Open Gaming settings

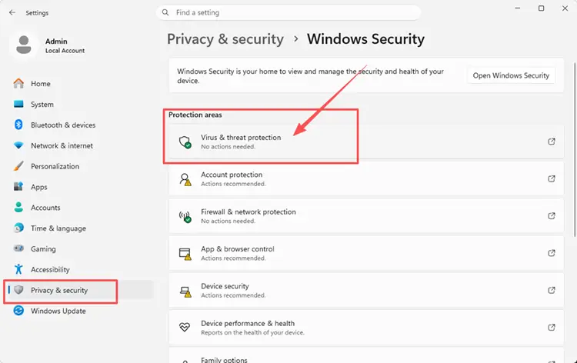79,248
